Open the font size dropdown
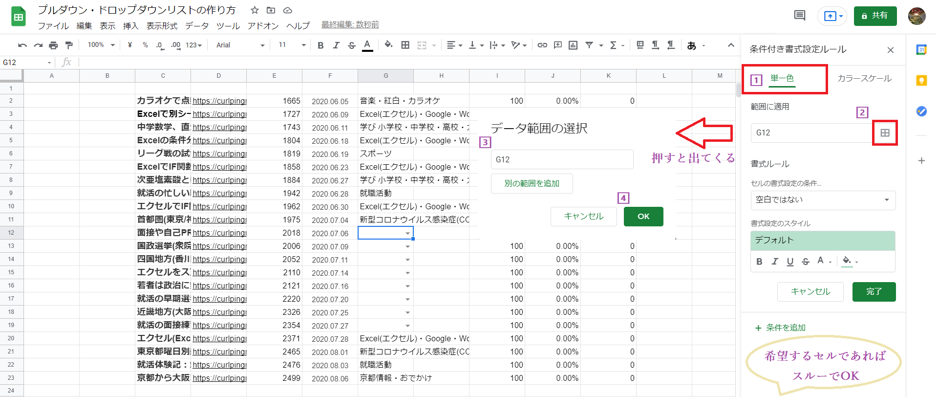 292,45
